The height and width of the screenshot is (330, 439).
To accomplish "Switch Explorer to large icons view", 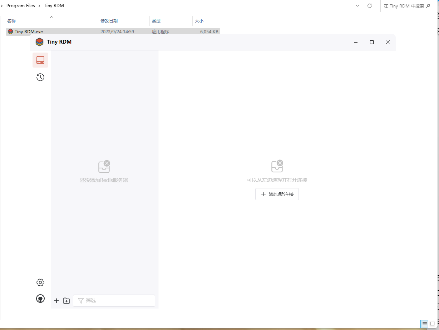I will click(431, 324).
